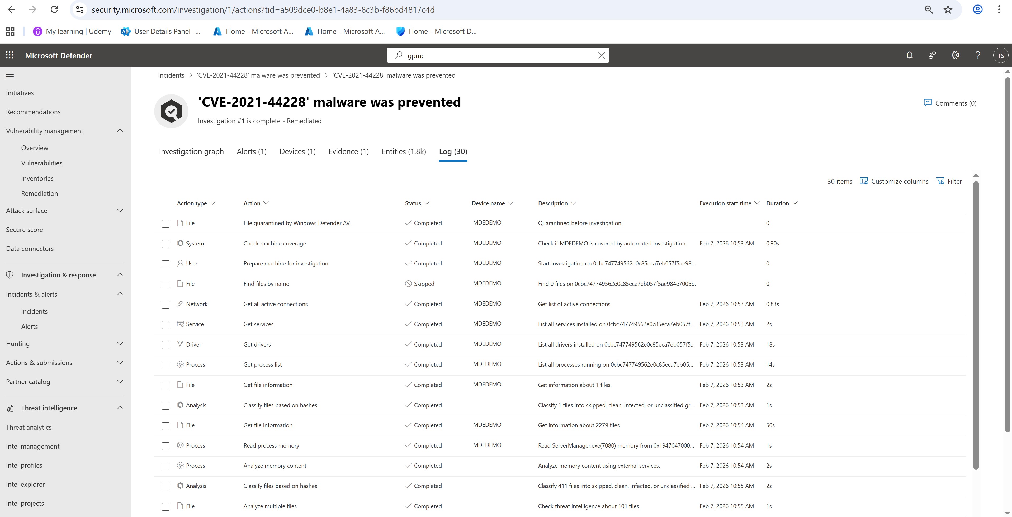Open the Microsoft app launcher grid

point(10,55)
